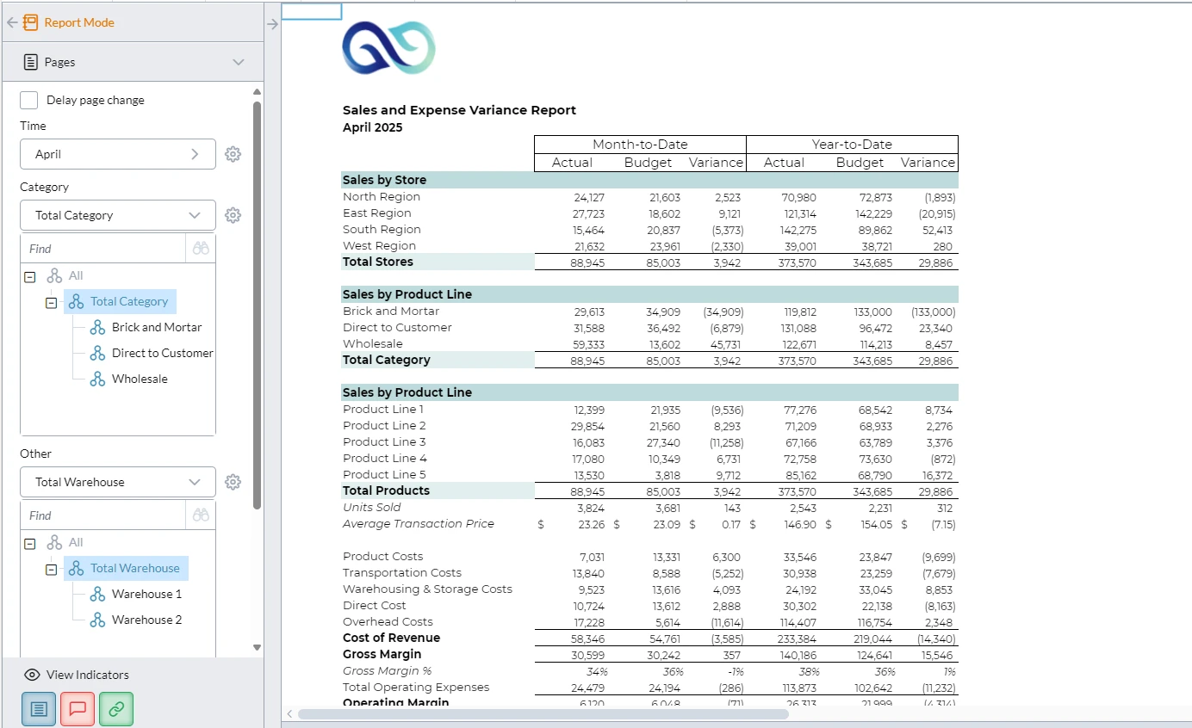Image resolution: width=1192 pixels, height=728 pixels.
Task: Select Direct to Customer tree item
Action: pos(163,353)
